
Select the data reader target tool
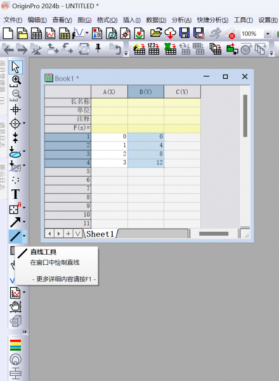click(15, 123)
